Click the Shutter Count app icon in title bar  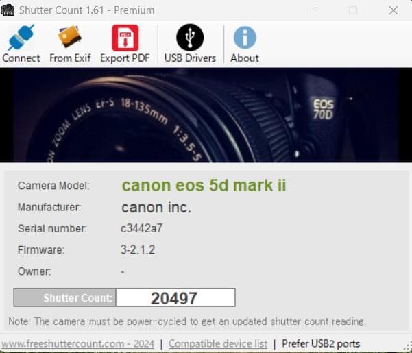(x=8, y=10)
